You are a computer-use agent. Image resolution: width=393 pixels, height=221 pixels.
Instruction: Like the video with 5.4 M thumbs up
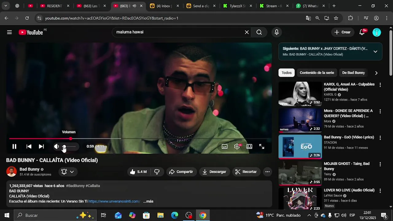pos(138,172)
